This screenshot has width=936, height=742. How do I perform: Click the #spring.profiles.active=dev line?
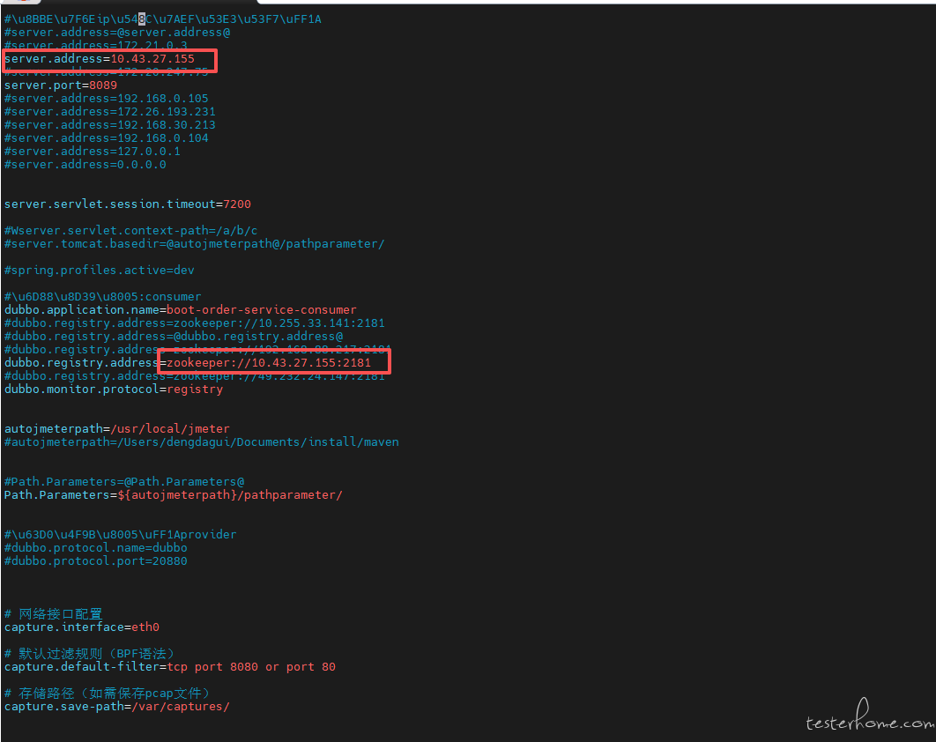[99, 271]
